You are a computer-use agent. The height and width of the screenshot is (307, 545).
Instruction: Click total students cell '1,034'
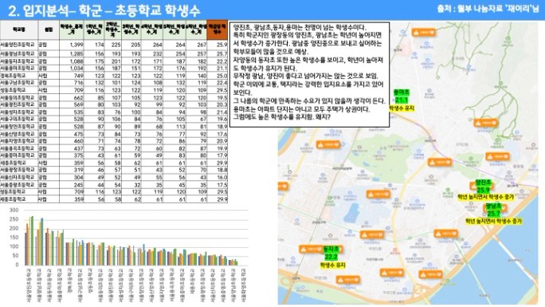(71, 68)
